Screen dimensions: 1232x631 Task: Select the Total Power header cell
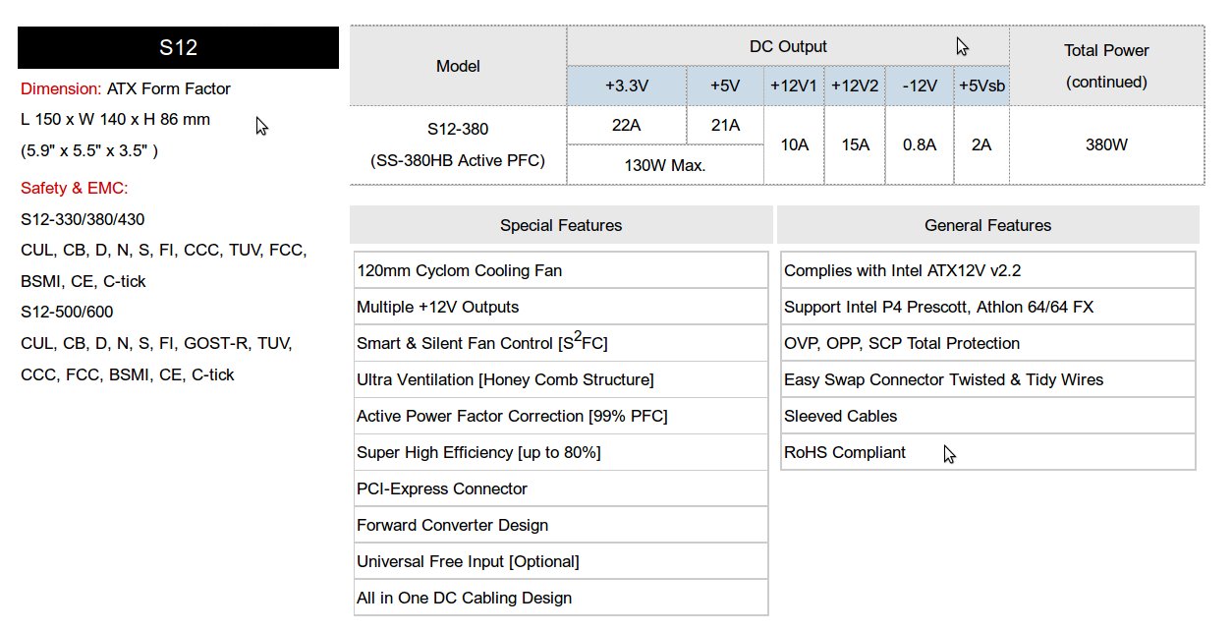tap(1106, 66)
